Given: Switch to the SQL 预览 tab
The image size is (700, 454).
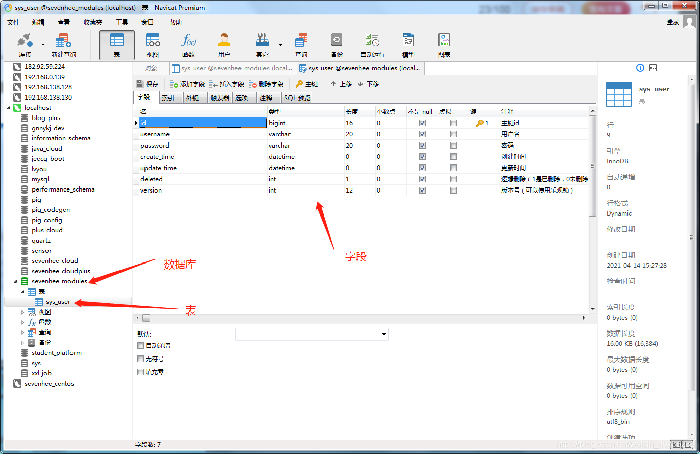Looking at the screenshot, I should (296, 97).
